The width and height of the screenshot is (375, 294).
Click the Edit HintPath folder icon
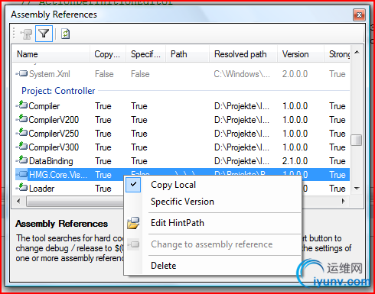(133, 223)
